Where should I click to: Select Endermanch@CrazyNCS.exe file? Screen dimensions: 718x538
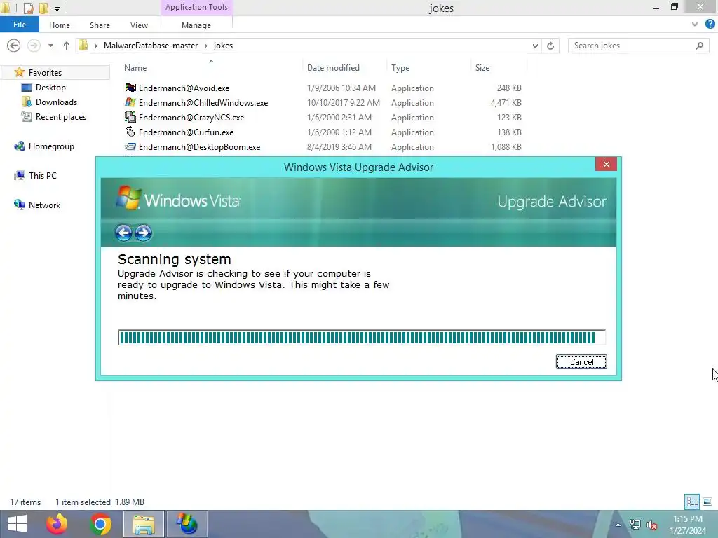tap(191, 117)
